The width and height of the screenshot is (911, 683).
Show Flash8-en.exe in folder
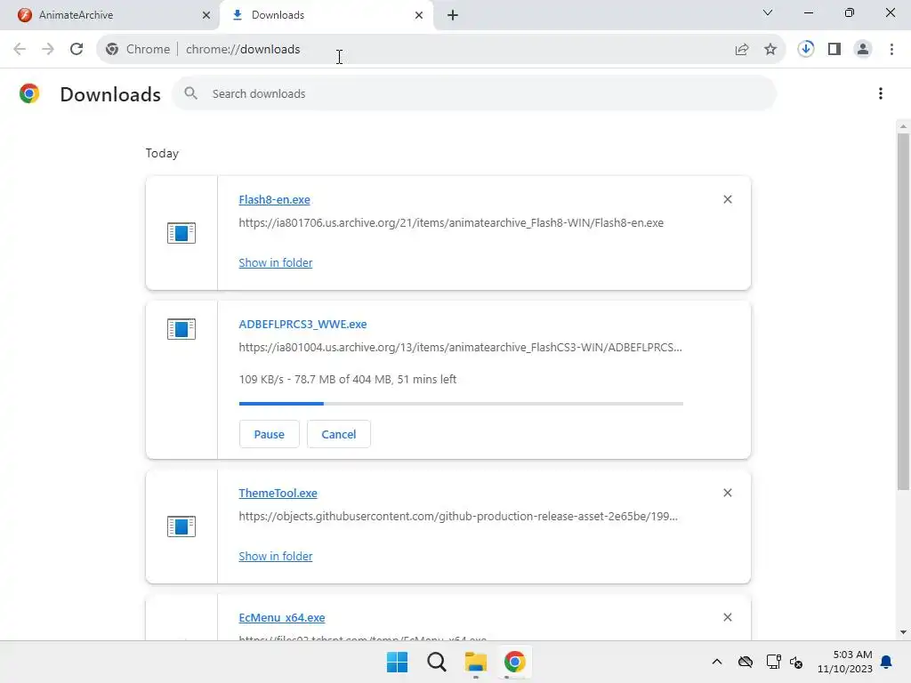tap(276, 262)
